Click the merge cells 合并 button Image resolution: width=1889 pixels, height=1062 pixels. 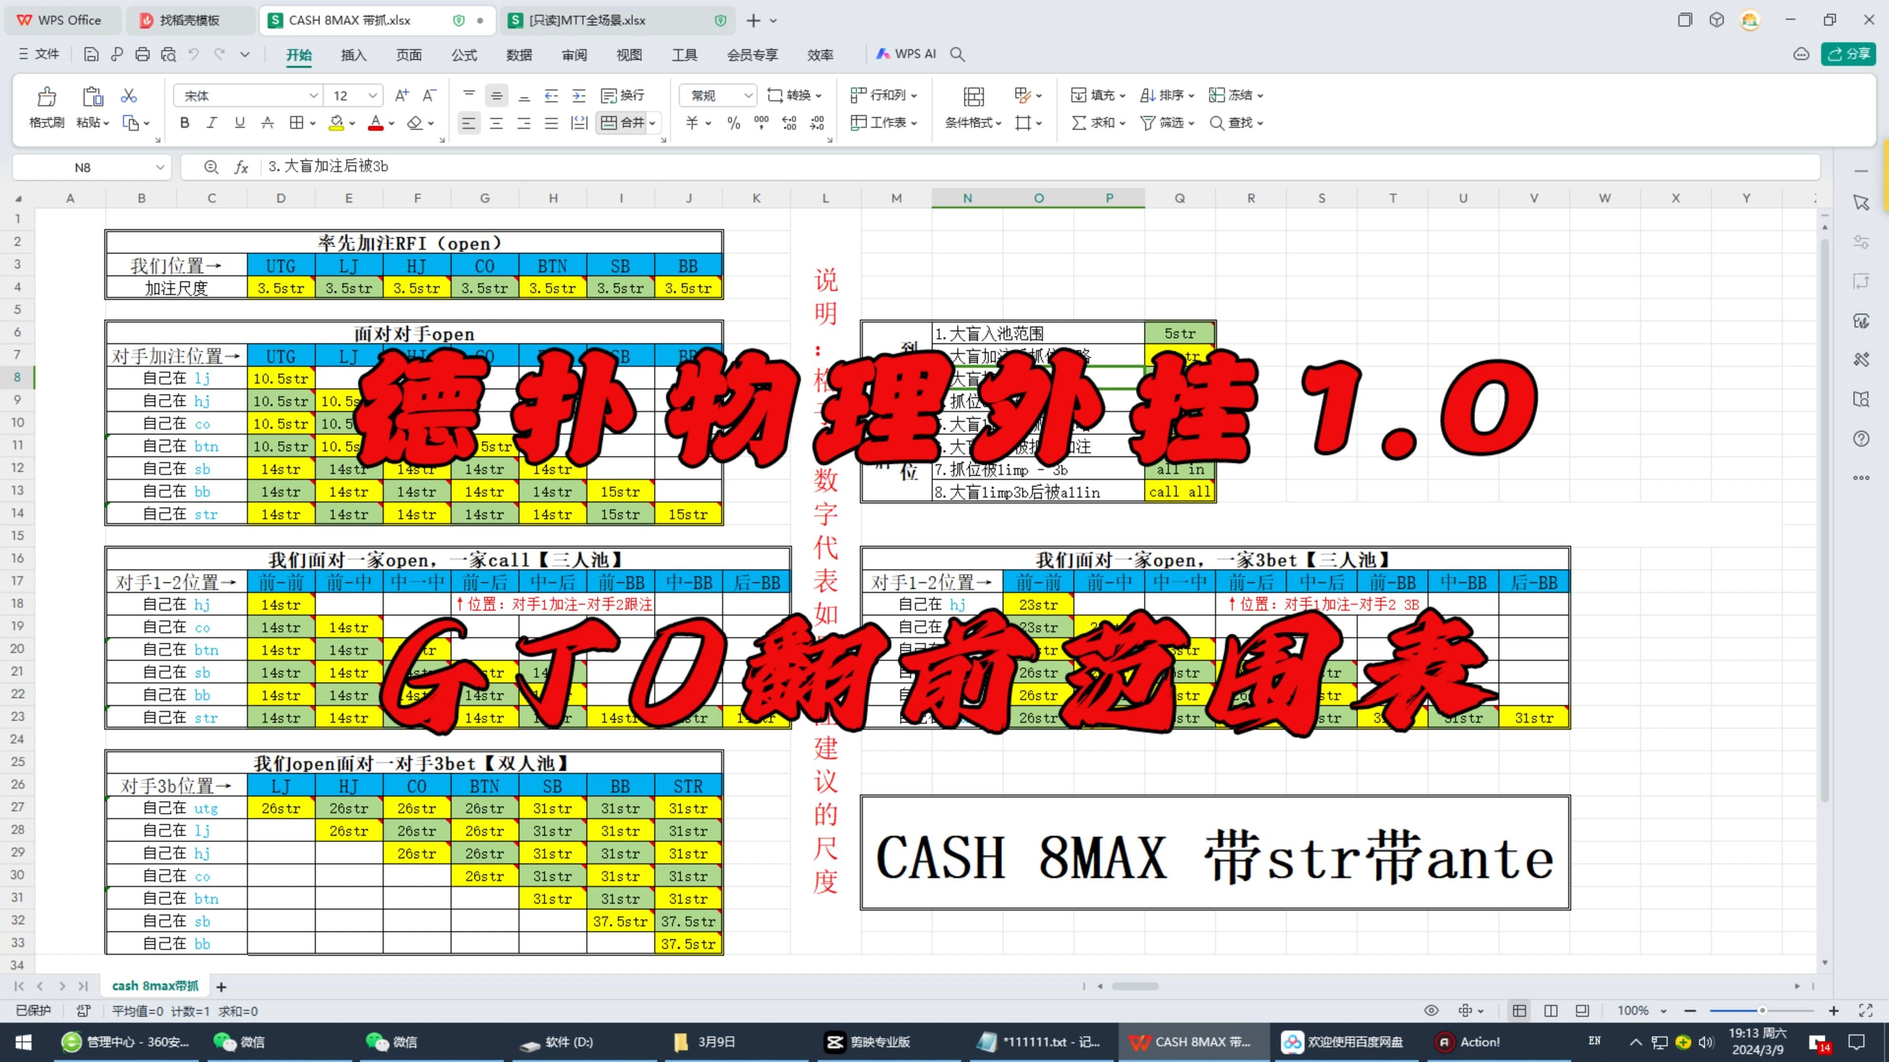point(623,123)
